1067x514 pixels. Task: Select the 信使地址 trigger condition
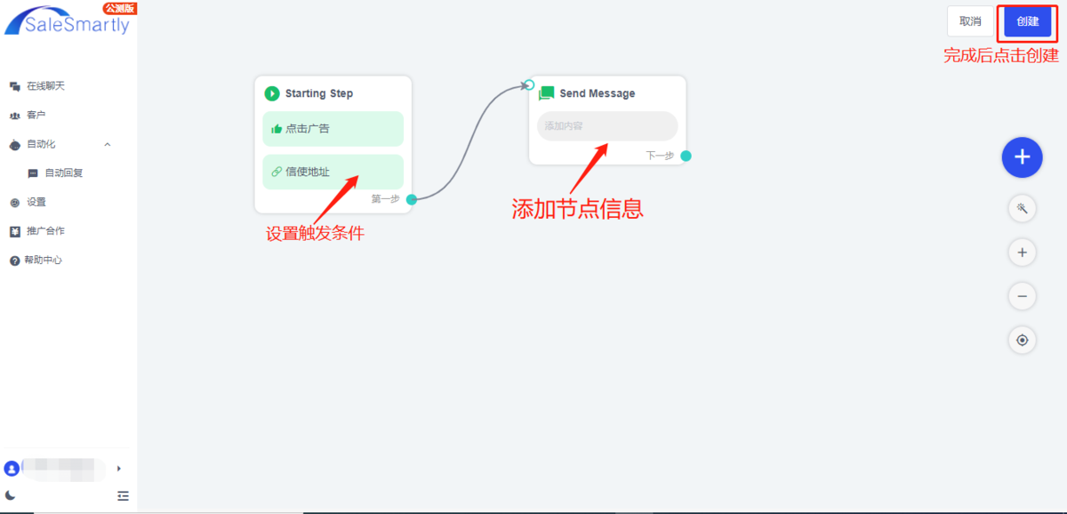[x=333, y=172]
